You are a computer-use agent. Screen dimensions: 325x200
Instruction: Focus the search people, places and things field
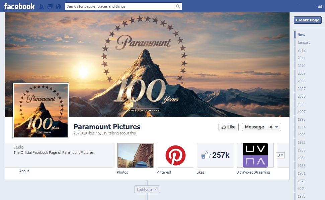[x=120, y=6]
